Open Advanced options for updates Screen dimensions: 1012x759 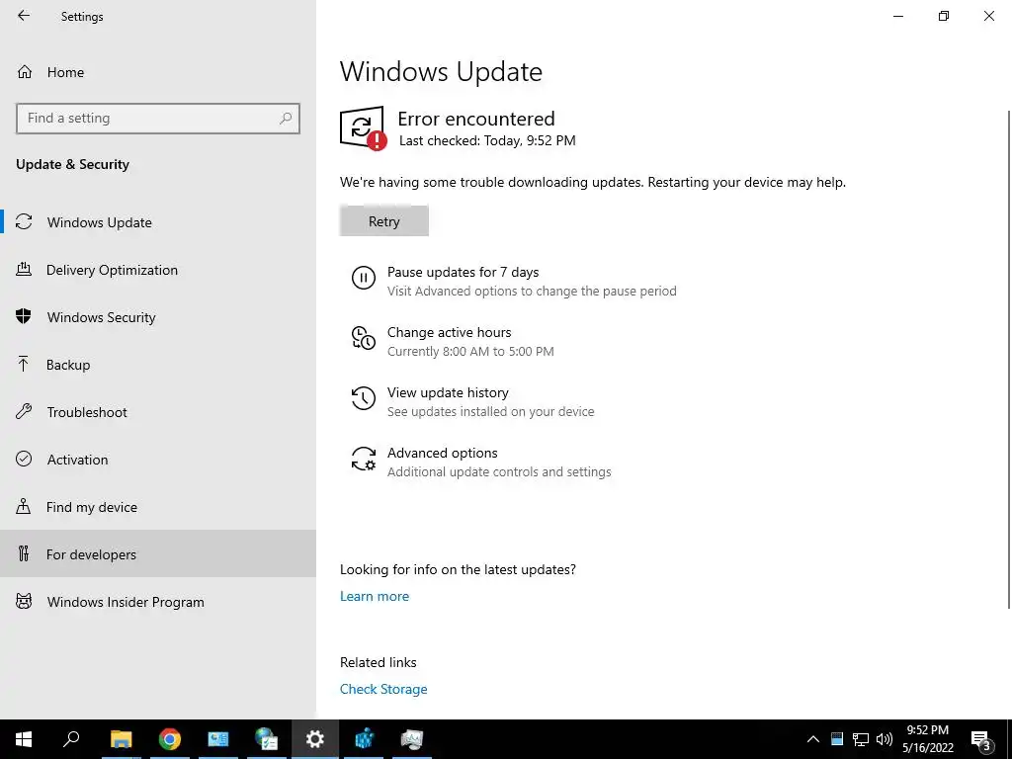[x=481, y=462]
